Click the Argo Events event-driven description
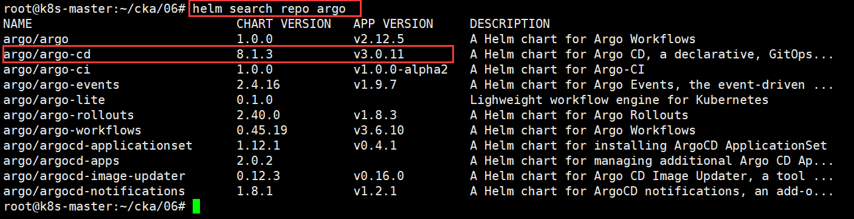The image size is (854, 219). [652, 85]
